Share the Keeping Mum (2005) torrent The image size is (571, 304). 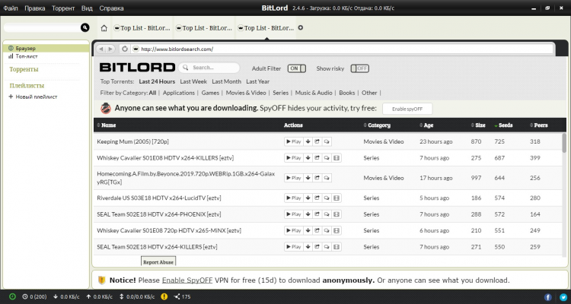coord(317,141)
